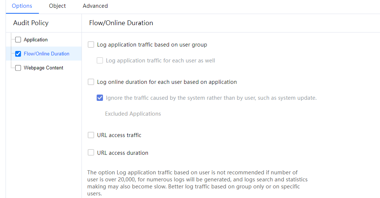Tick the Webpage Content tree checkbox
This screenshot has height=198, width=380.
click(x=18, y=68)
